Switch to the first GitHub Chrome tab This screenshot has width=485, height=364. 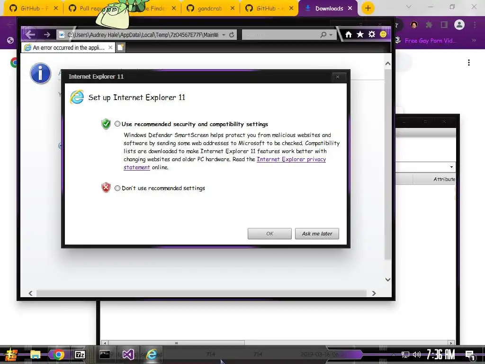click(30, 9)
